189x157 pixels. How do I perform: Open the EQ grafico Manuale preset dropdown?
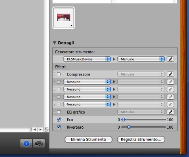tap(141, 112)
